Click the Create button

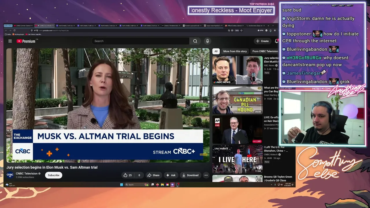(262, 41)
